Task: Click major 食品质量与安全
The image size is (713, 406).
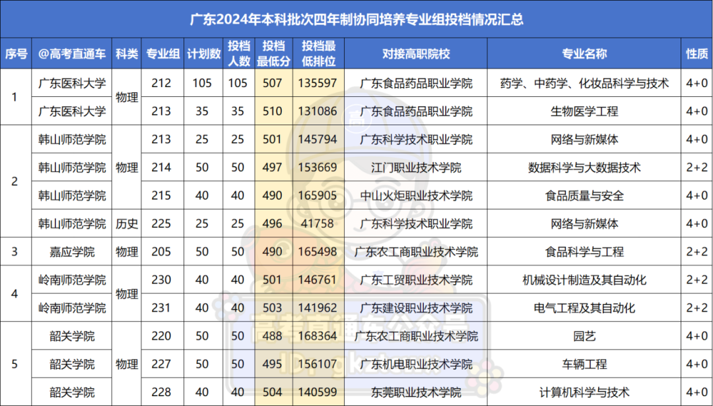Action: [584, 196]
